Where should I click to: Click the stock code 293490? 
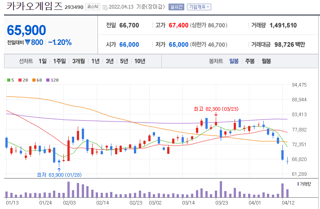74,7
